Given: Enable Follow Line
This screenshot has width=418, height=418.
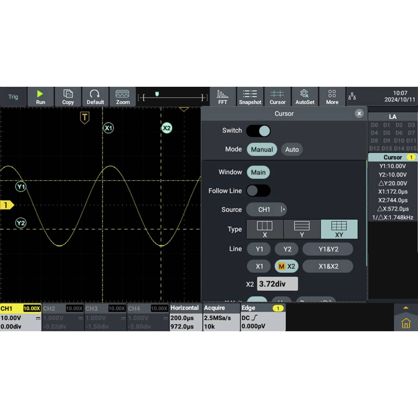Looking at the screenshot, I should point(258,191).
